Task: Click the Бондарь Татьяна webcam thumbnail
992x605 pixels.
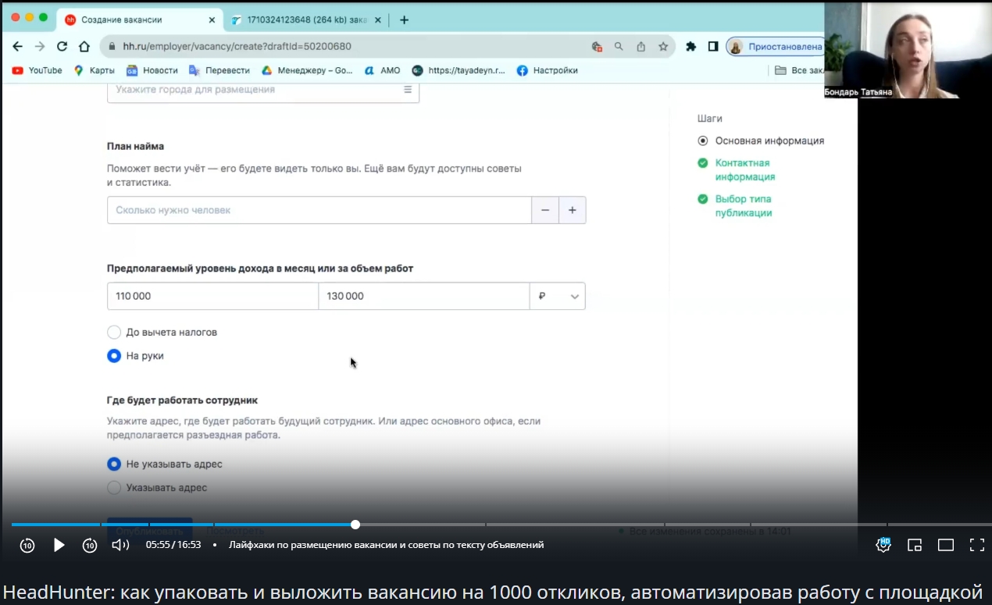Action: [908, 50]
